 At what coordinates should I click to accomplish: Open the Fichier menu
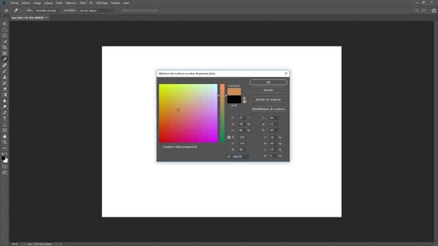pyautogui.click(x=14, y=3)
